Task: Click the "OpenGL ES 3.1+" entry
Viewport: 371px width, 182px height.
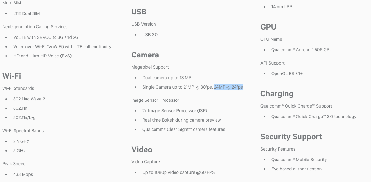Action: (287, 74)
